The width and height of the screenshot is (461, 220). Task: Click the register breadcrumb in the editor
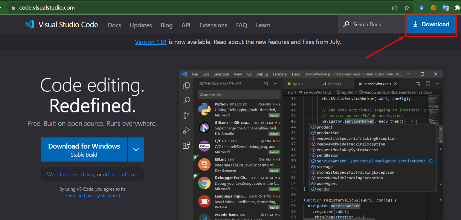345,92
